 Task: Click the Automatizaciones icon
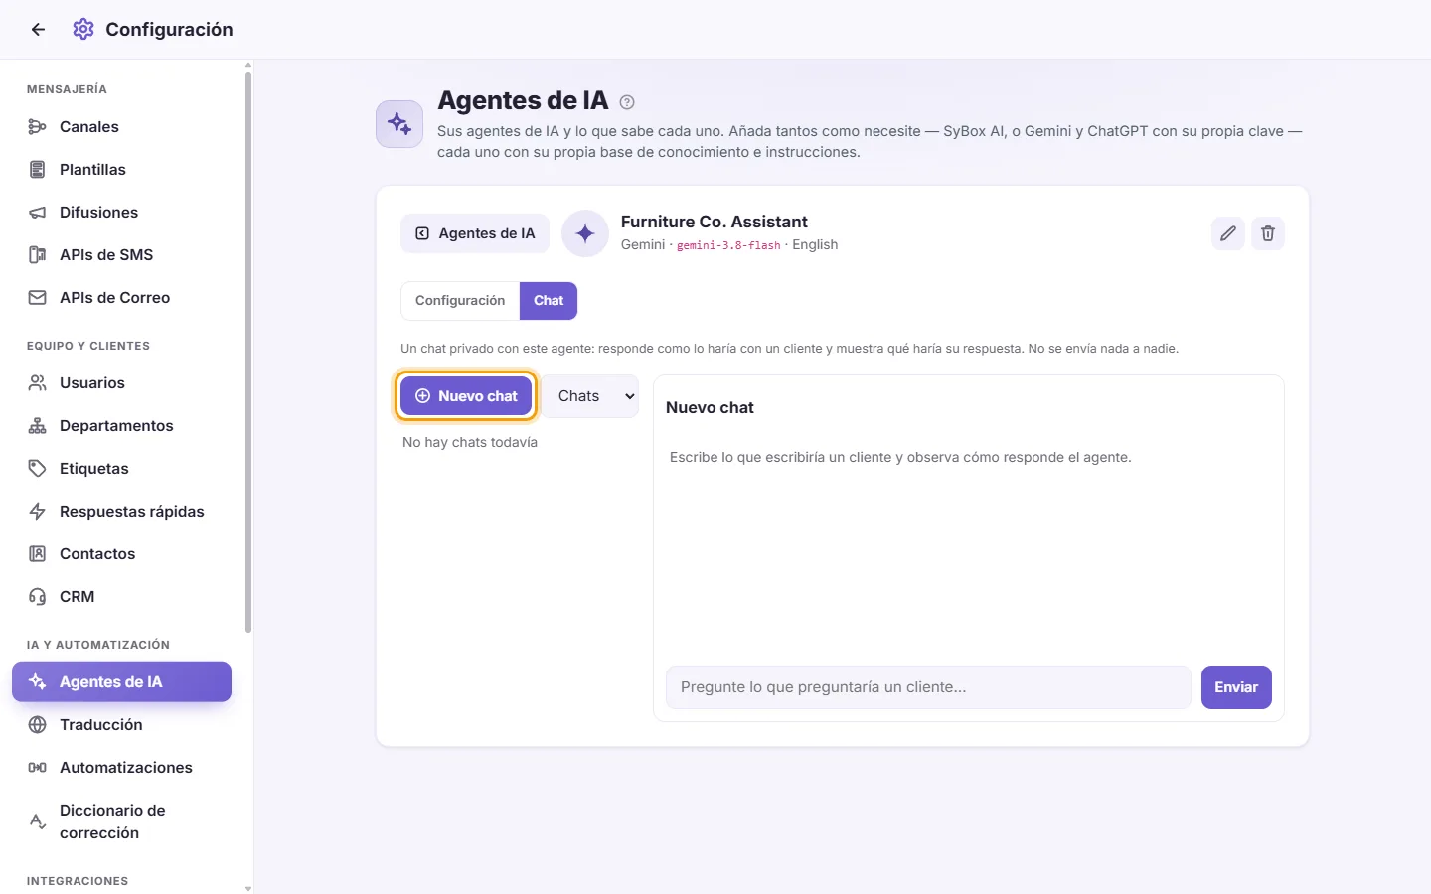[38, 768]
